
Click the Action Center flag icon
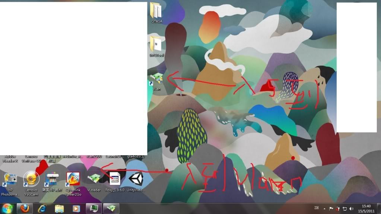(331, 209)
